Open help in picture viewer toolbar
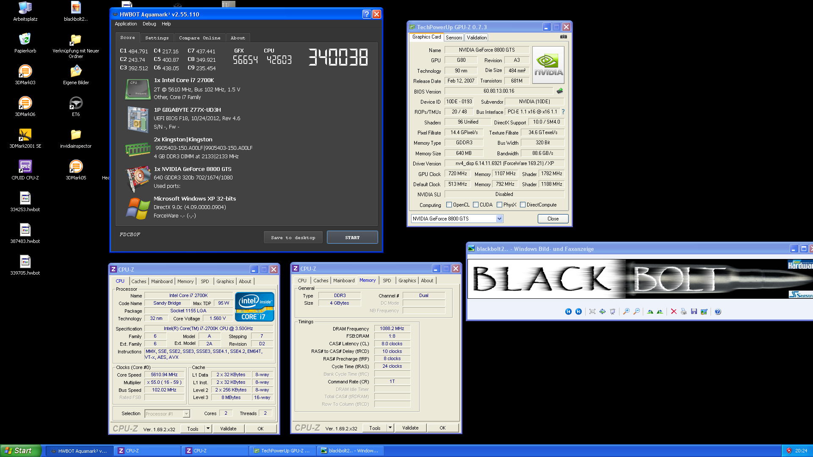813x457 pixels. point(718,311)
